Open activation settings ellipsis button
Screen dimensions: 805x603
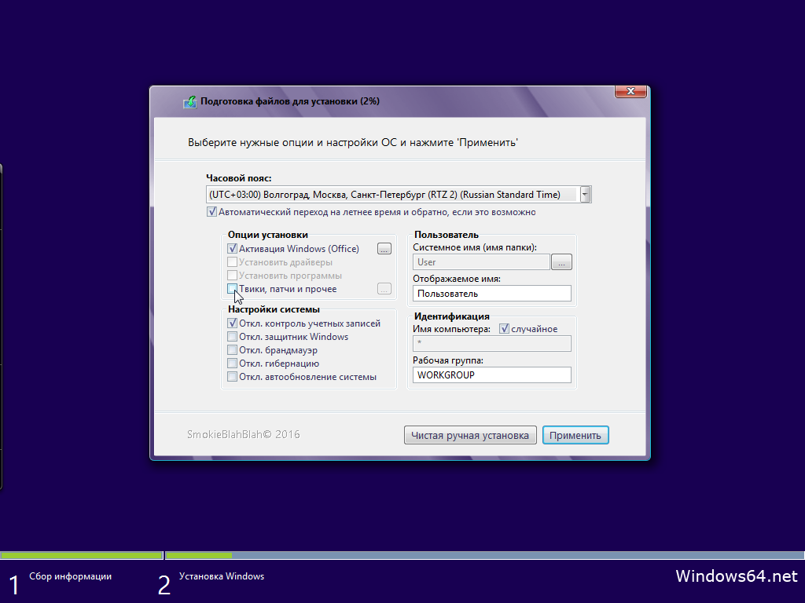(384, 249)
